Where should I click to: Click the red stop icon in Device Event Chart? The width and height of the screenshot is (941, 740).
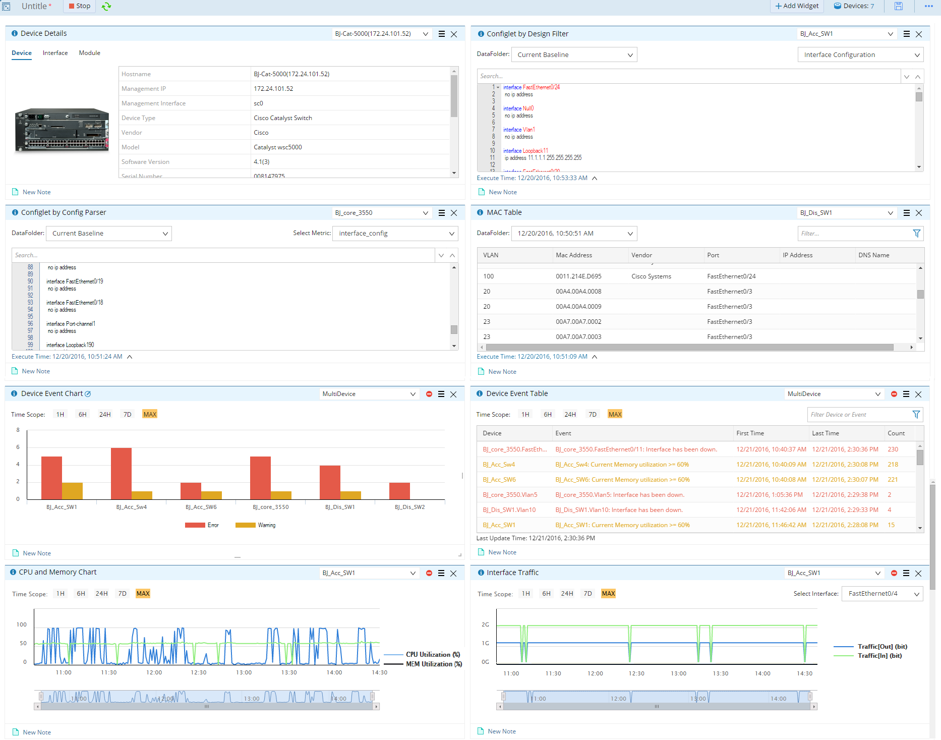pyautogui.click(x=429, y=394)
